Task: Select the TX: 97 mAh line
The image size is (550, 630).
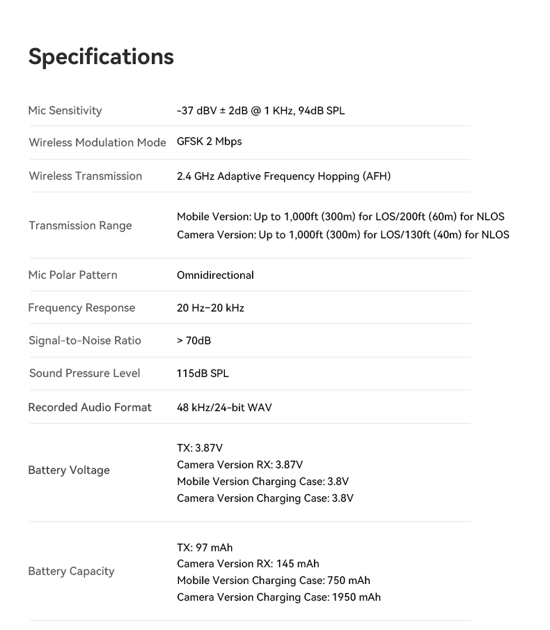Action: pyautogui.click(x=205, y=548)
